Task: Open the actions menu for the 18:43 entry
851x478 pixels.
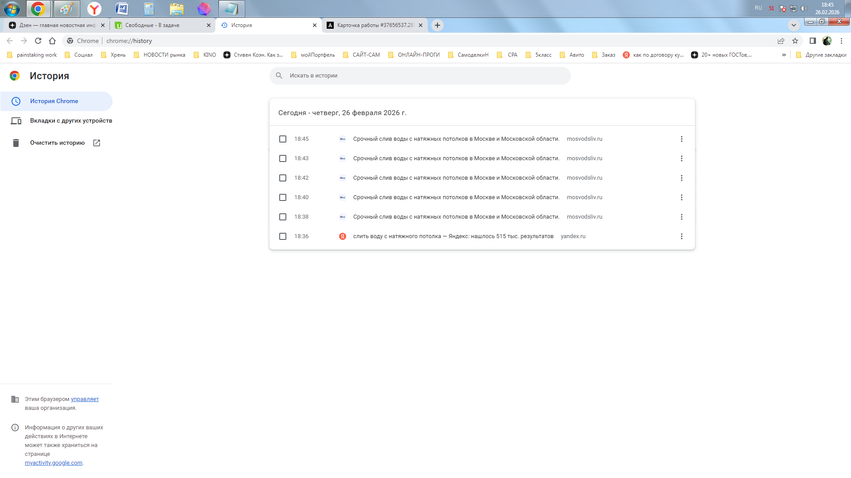Action: pyautogui.click(x=681, y=158)
